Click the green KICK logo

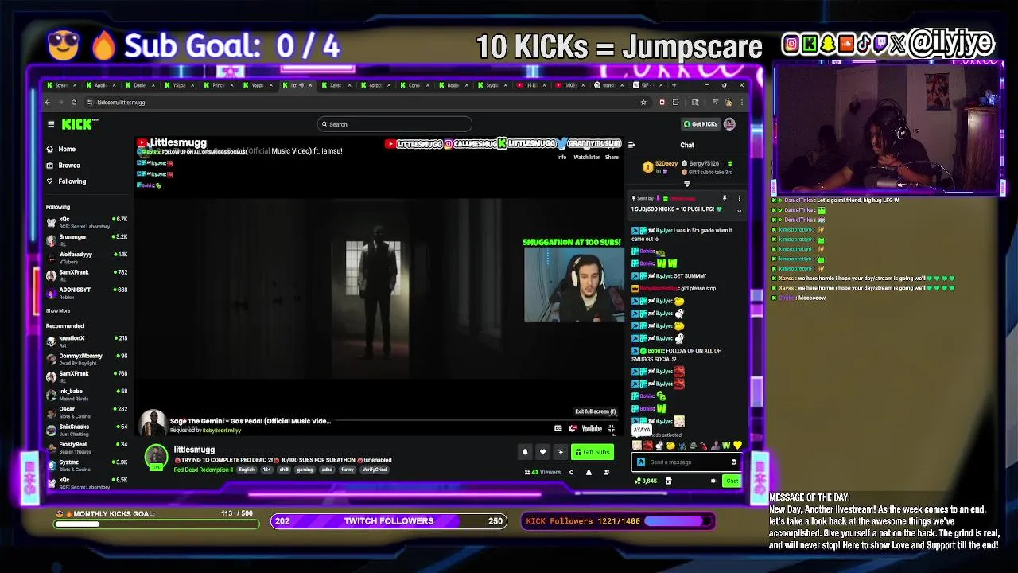click(79, 123)
